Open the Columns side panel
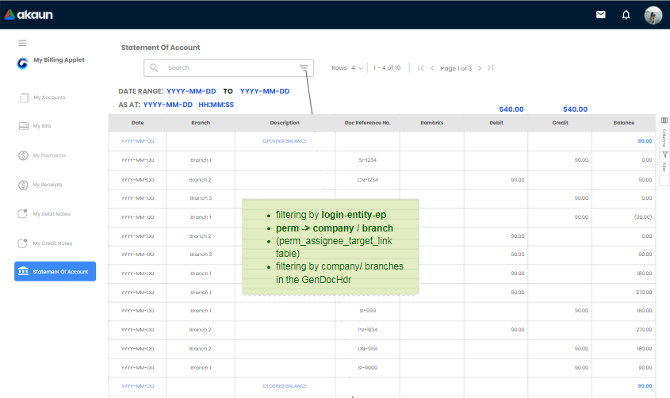The width and height of the screenshot is (670, 398). tap(664, 132)
